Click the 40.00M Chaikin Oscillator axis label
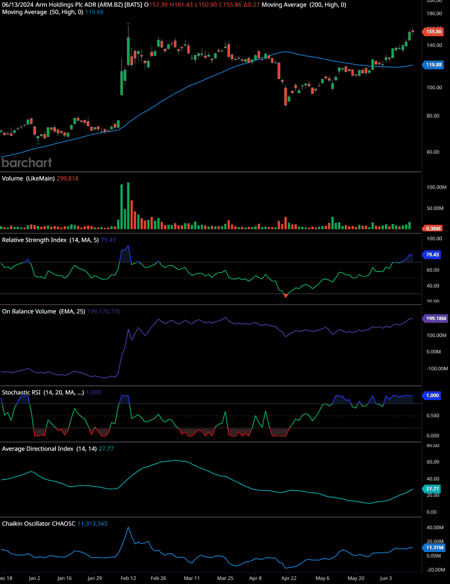Screen dimensions: 450x584 pos(435,527)
